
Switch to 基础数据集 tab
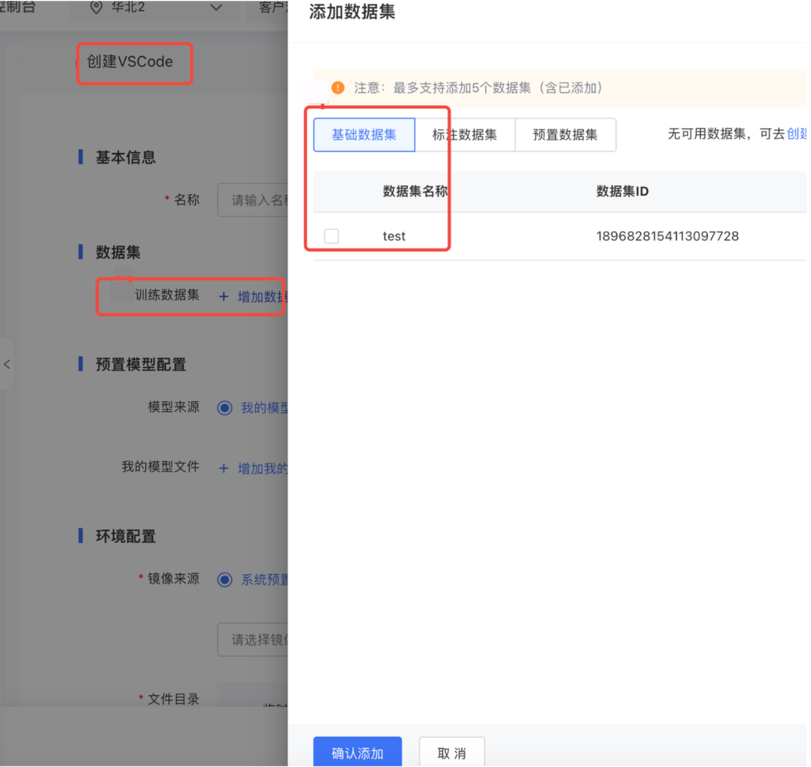(364, 135)
